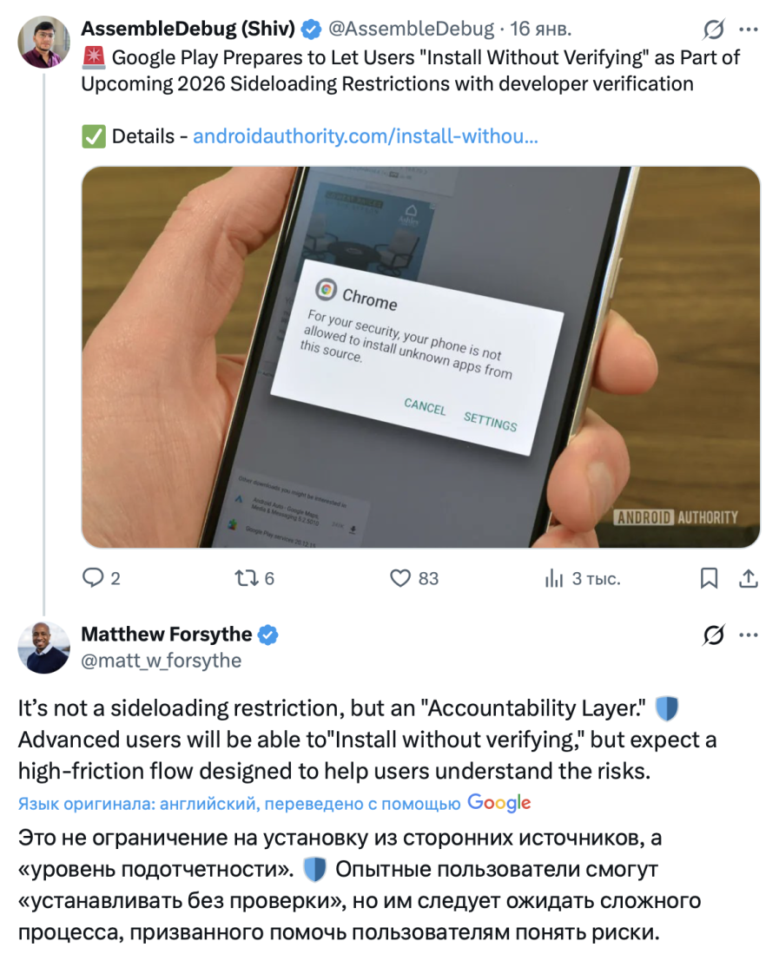779x954 pixels.
Task: Open the tweet's 16 янв. timestamp
Action: pos(541,29)
